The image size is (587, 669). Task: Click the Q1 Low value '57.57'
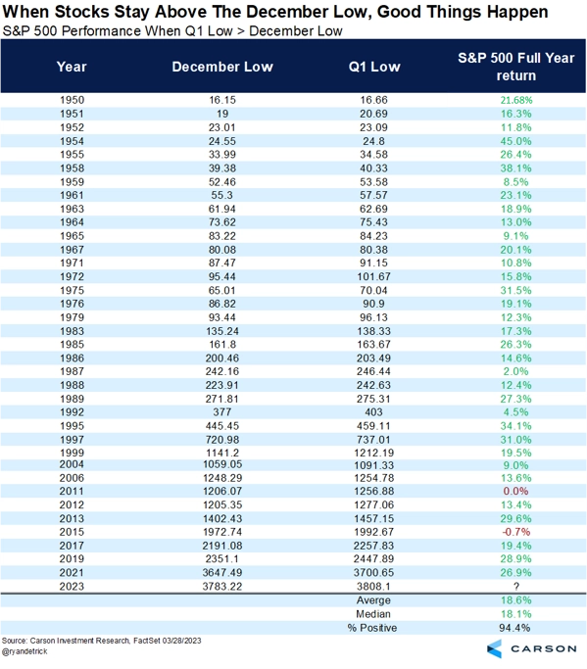point(373,195)
